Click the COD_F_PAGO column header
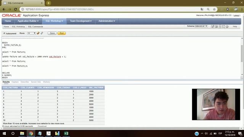Viewport: 244px width, 137px height. [80, 88]
